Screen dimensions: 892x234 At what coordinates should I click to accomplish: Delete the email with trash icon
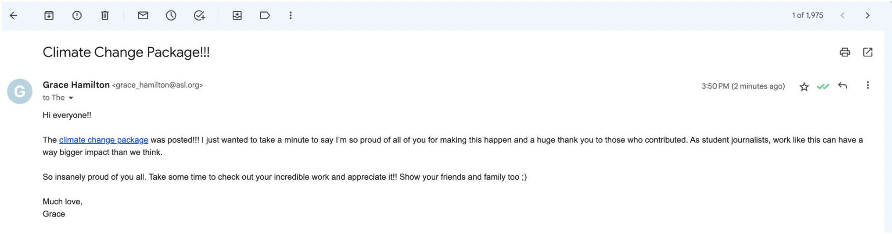[x=105, y=15]
